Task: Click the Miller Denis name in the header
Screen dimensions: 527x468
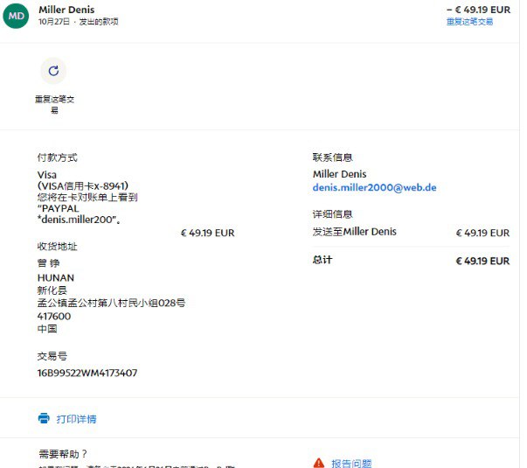Action: (x=66, y=10)
